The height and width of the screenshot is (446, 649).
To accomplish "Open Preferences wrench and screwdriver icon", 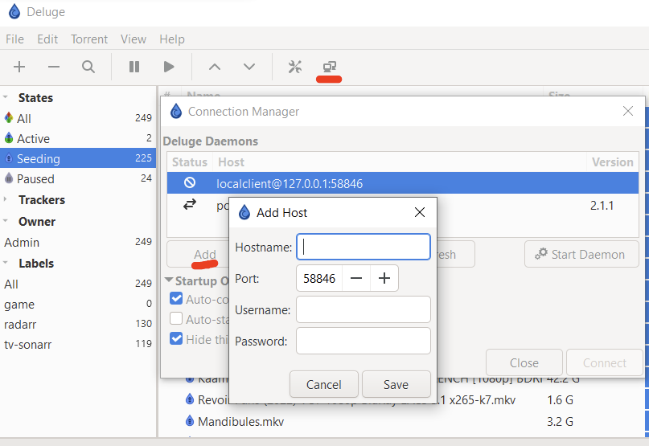I will point(294,67).
